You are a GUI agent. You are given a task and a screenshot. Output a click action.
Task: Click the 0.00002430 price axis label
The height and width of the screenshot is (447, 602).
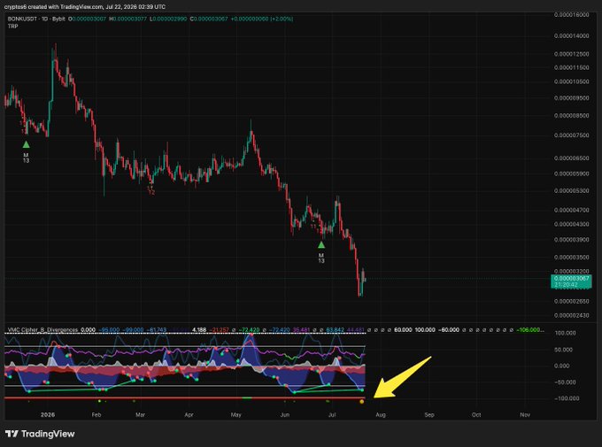coord(571,315)
